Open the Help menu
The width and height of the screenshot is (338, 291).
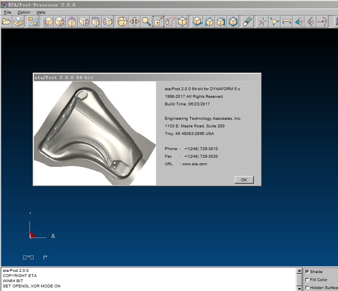pos(41,12)
